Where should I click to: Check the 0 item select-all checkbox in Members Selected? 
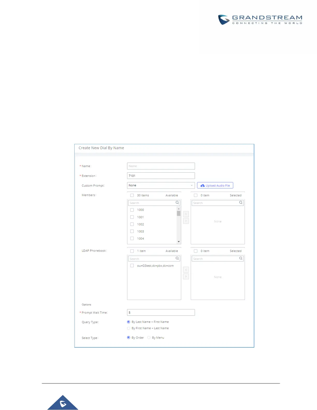click(196, 195)
